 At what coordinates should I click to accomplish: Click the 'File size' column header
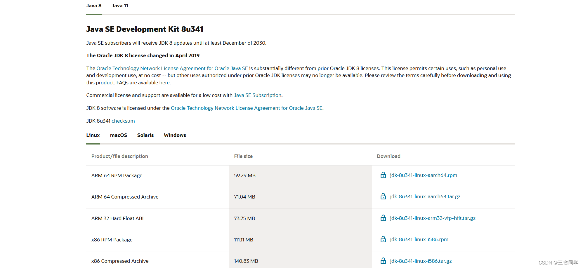click(x=243, y=156)
